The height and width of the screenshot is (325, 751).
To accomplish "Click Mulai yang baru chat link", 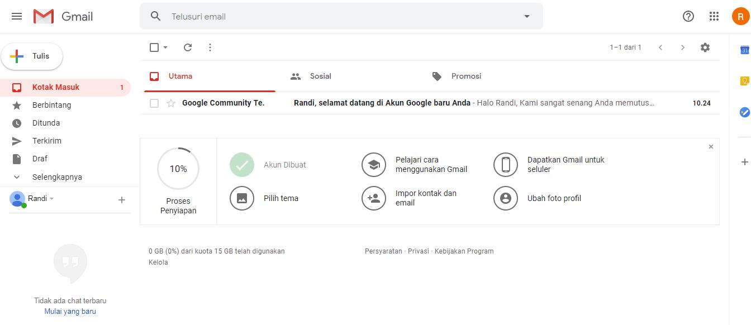I will tap(70, 312).
